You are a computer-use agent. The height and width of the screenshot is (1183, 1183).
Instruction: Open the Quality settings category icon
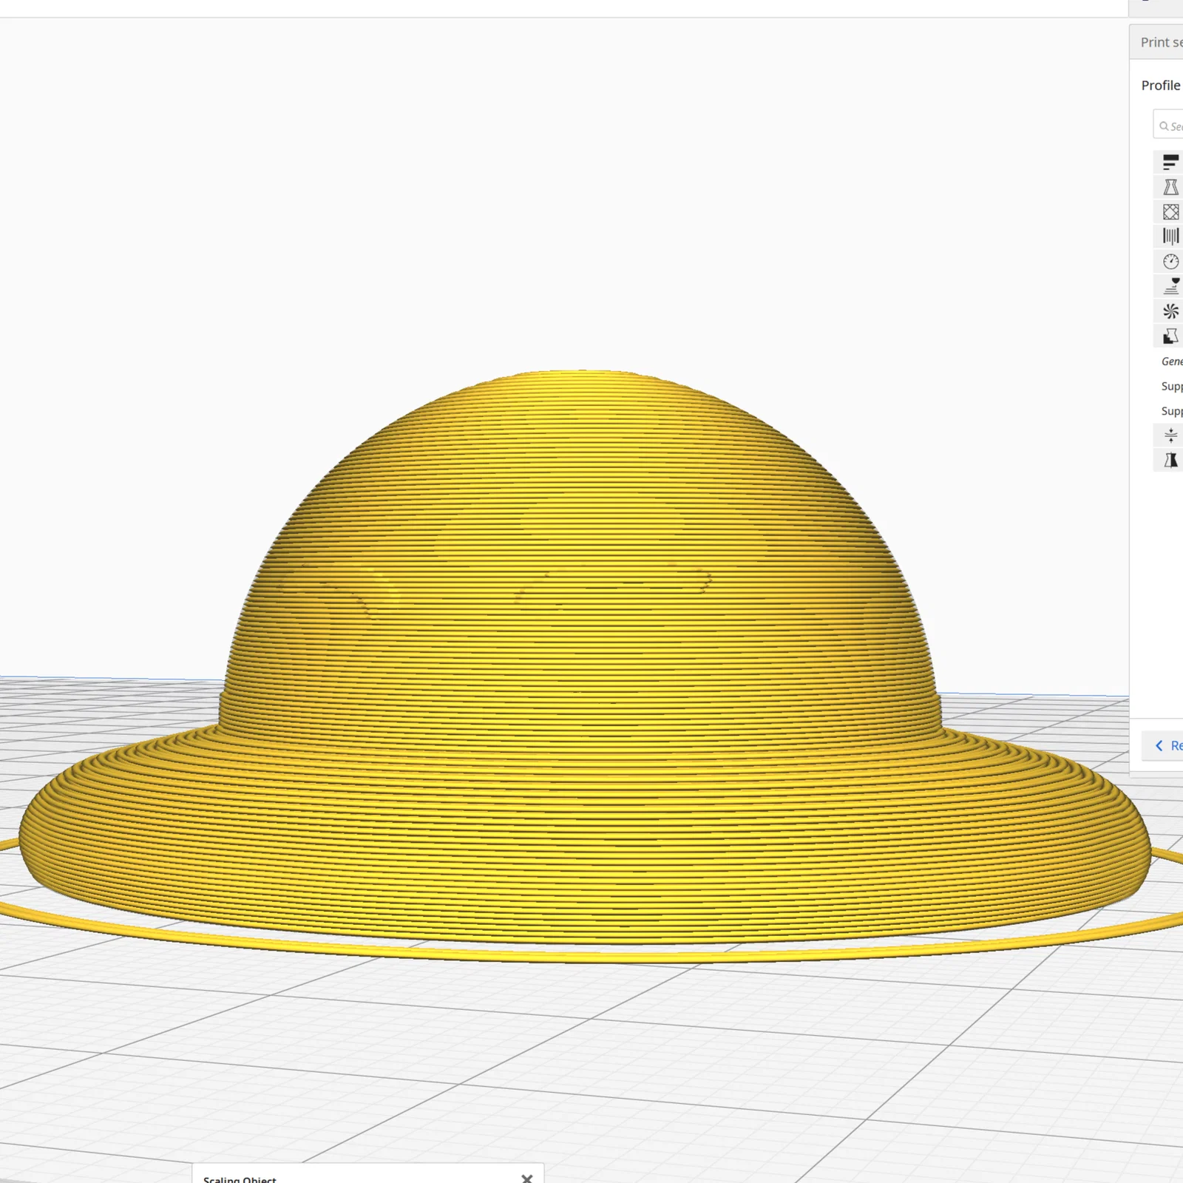1170,162
